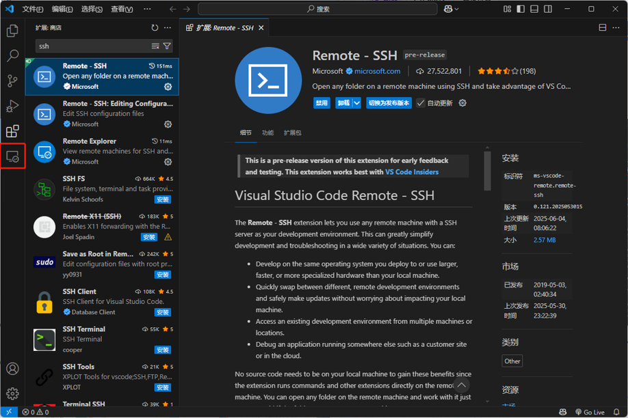
Task: Disable the extension with 禁用 button
Action: (322, 103)
